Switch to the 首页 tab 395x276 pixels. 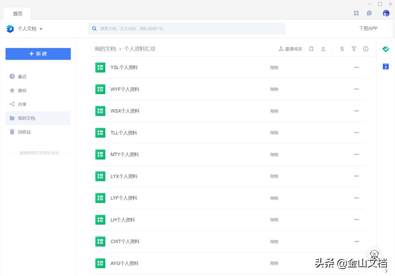tap(17, 14)
